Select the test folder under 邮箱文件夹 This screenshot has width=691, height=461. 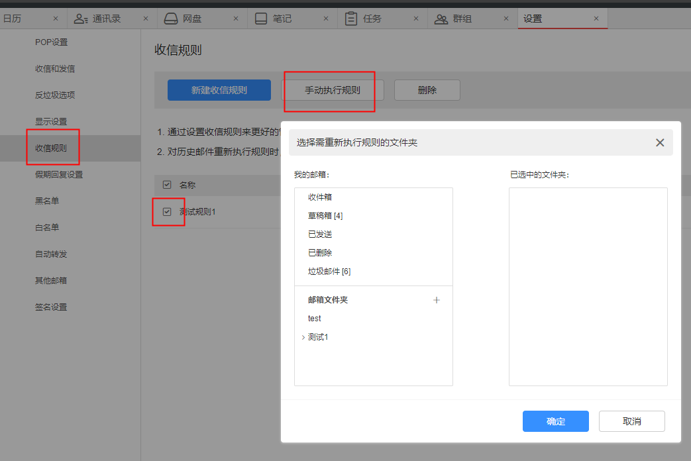click(x=315, y=319)
